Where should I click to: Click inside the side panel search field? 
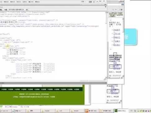114,4
